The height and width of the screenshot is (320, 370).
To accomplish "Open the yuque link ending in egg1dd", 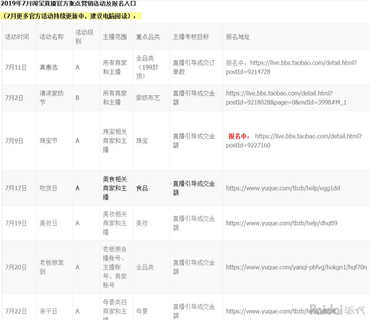I will pos(283,188).
